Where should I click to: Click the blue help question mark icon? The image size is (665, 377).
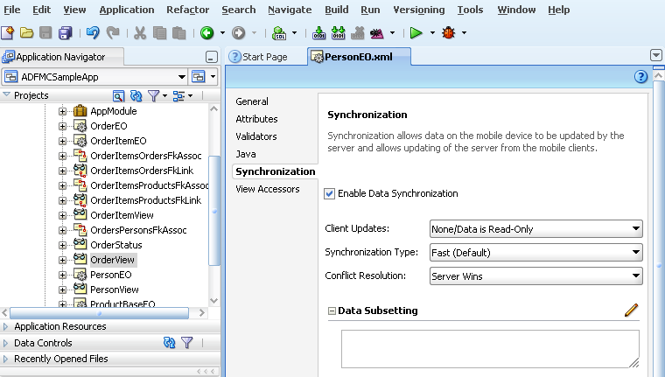point(640,77)
